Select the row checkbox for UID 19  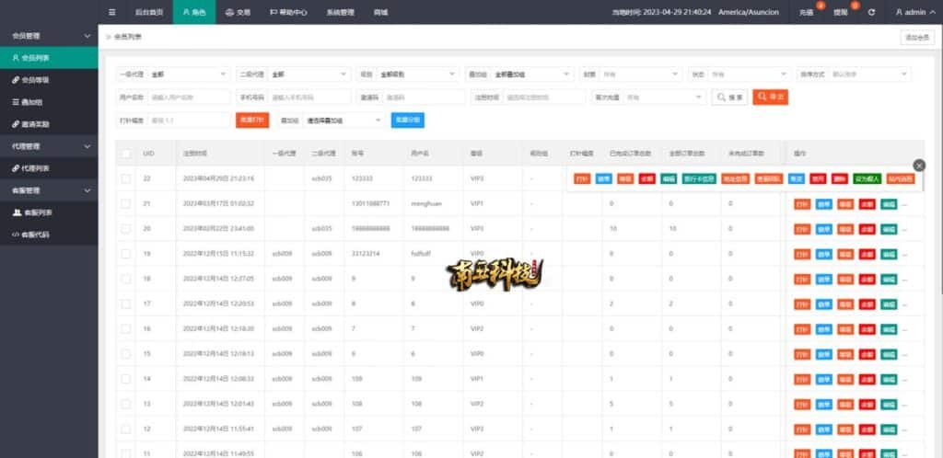click(125, 252)
